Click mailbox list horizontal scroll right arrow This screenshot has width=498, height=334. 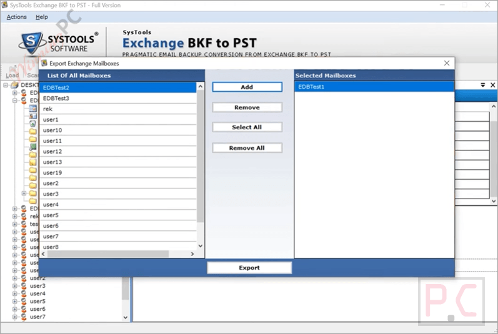tap(192, 253)
